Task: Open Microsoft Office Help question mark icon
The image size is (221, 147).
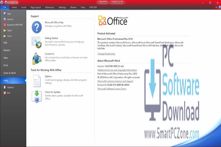Action: click(x=37, y=27)
